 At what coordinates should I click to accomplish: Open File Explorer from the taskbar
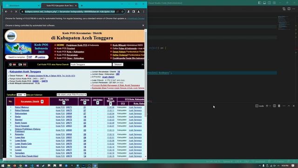(x=9, y=166)
